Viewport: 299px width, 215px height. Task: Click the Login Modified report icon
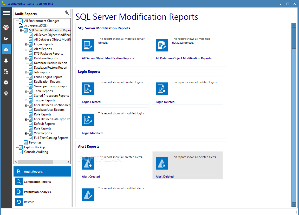click(88, 120)
